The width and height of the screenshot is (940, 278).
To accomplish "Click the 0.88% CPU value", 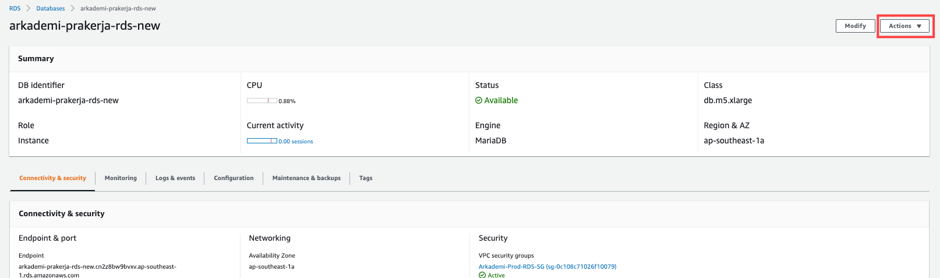I will coord(287,101).
